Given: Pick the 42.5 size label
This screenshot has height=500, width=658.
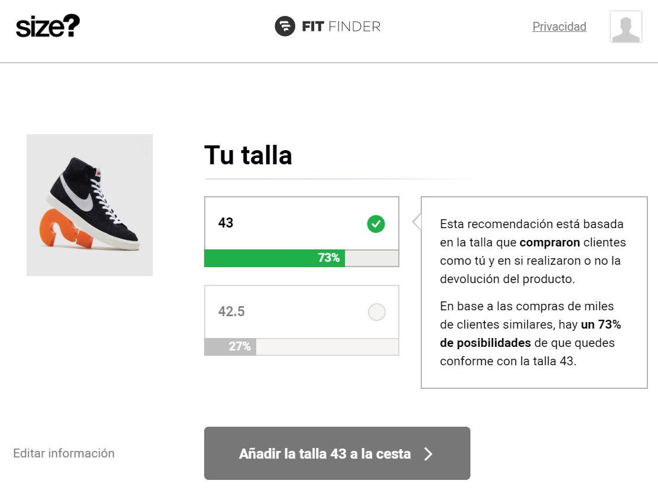Looking at the screenshot, I should [x=231, y=311].
